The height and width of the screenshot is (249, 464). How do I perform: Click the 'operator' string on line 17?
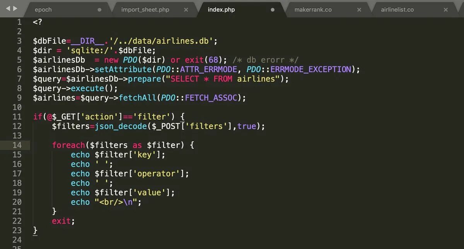156,173
